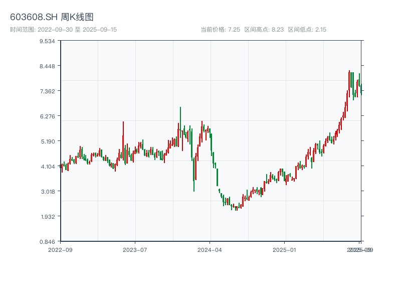The image size is (401, 301).
Task: Click the y-axis value 9.534
Action: (47, 41)
